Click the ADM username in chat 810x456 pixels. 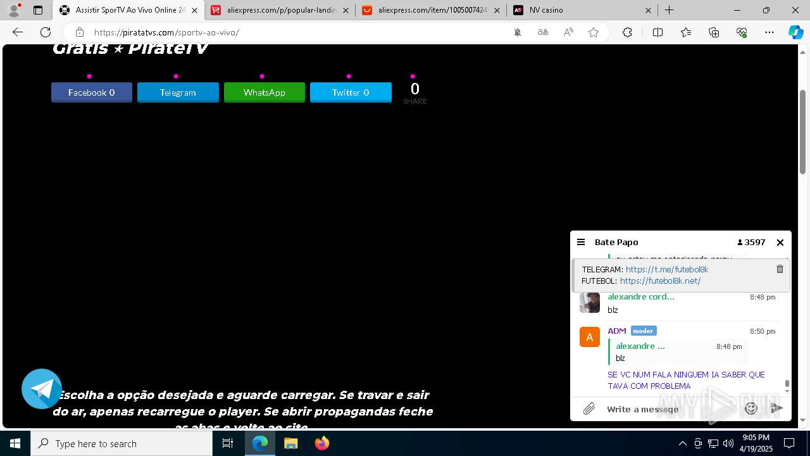[617, 331]
